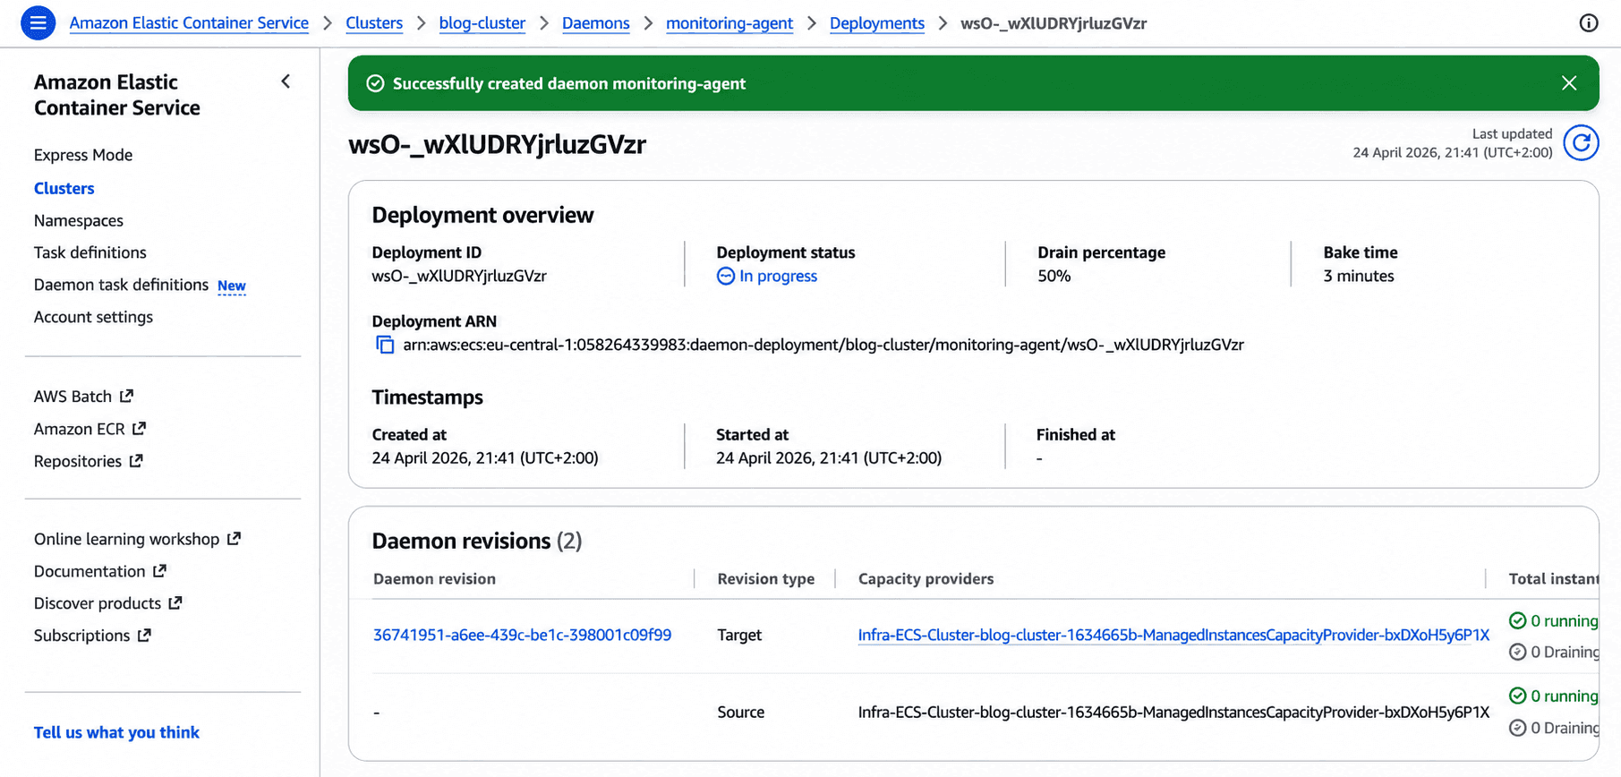1621x777 pixels.
Task: Open monitoring-agent breadcrumb link
Action: 729,23
